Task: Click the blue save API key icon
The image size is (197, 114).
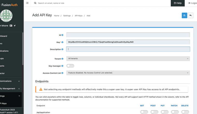Action: (184, 16)
